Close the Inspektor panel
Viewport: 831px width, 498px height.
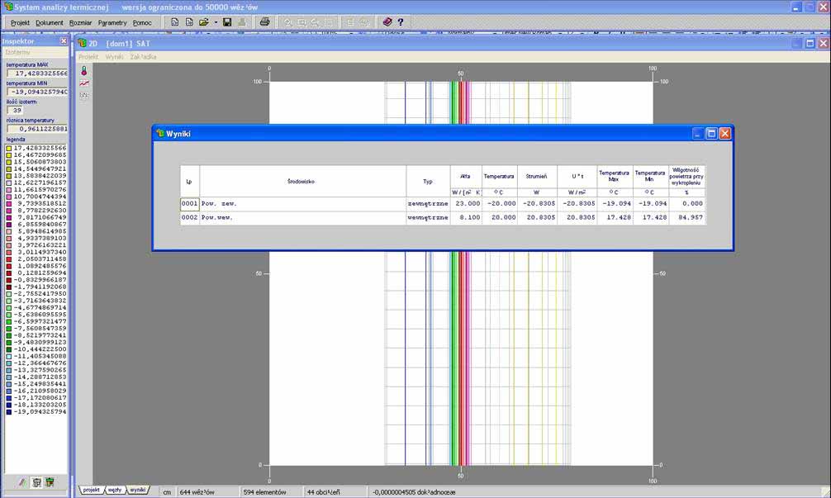point(64,40)
